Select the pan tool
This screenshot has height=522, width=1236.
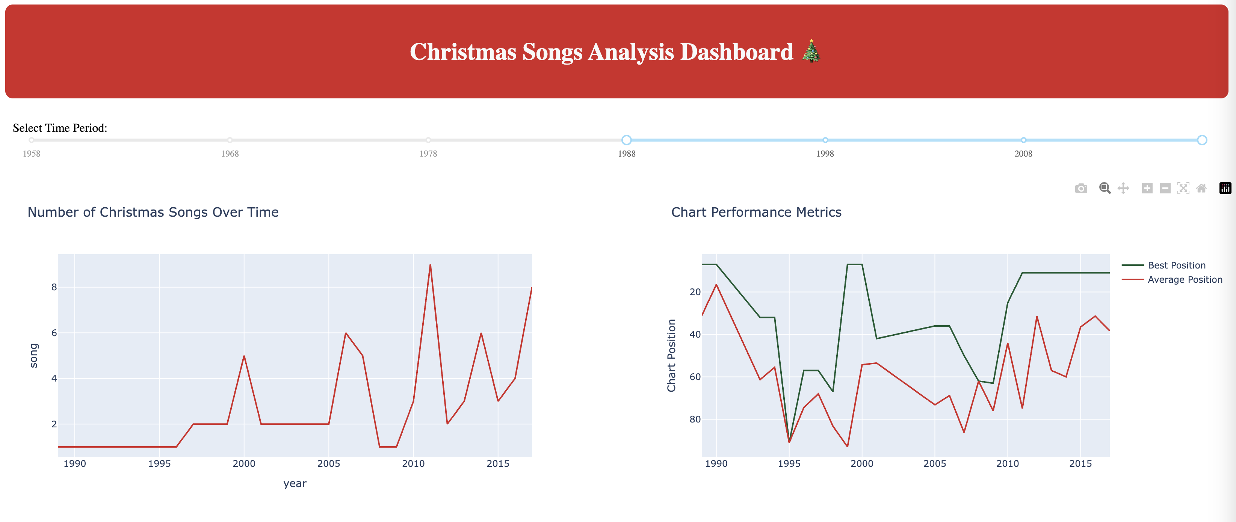(x=1123, y=188)
